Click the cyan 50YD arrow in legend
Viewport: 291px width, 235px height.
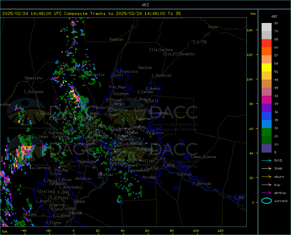point(266,160)
